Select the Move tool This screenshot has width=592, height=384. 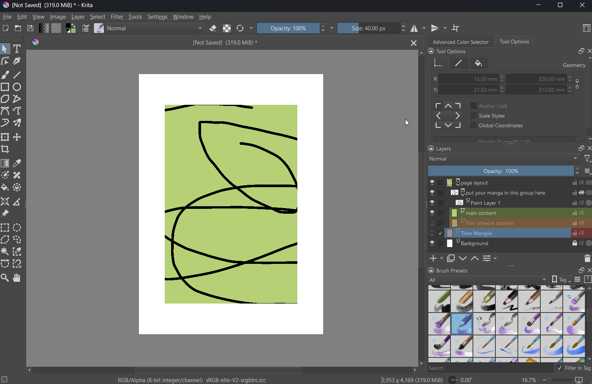point(17,137)
